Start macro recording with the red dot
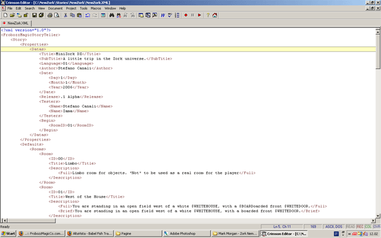The width and height of the screenshot is (381, 238). coord(186,15)
